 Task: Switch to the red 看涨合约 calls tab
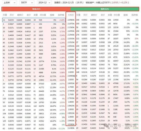(36, 9)
